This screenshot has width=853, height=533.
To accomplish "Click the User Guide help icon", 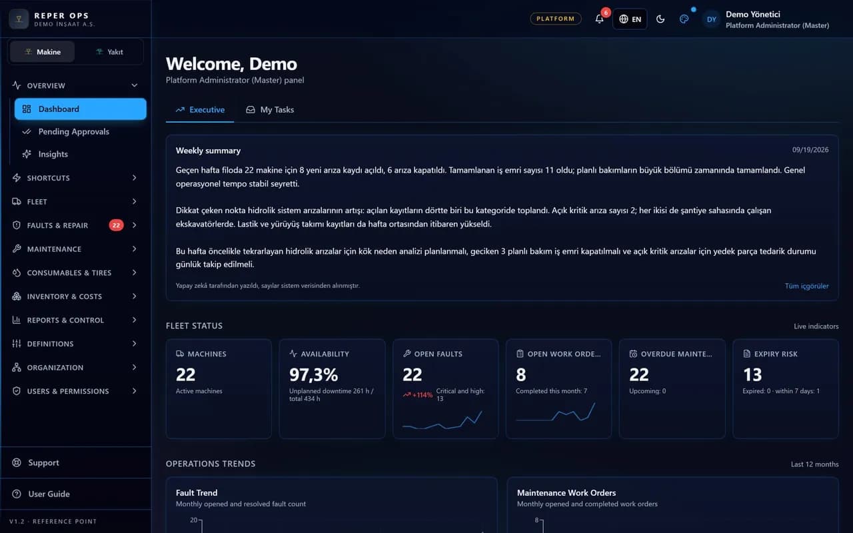I will coord(17,494).
